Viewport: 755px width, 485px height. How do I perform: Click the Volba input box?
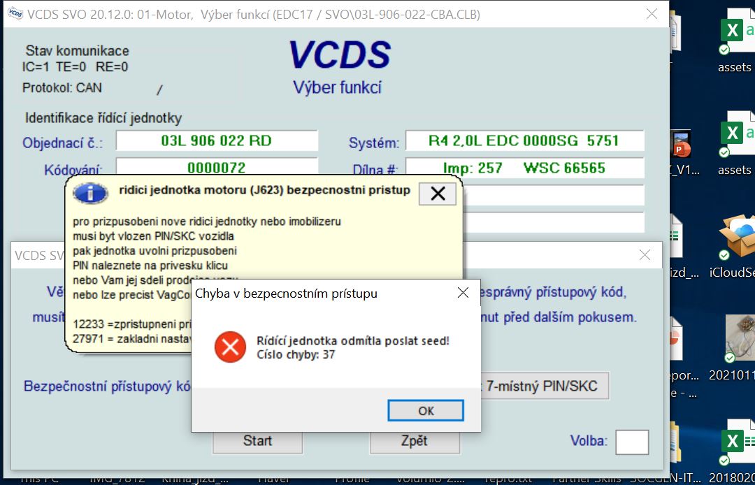coord(631,442)
